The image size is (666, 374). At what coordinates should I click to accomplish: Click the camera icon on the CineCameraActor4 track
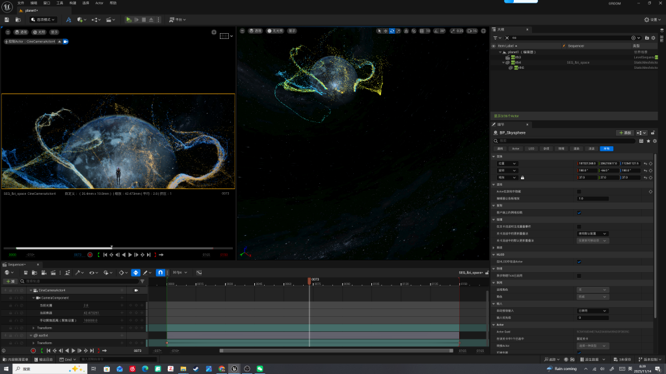[x=136, y=290]
